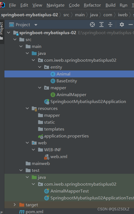Screen dimensions: 134x214
Task: Collapse the mapper package node
Action: 40,88
